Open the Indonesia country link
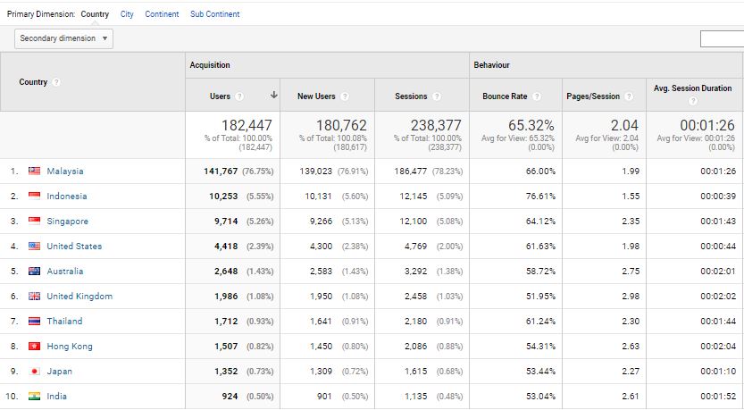The image size is (744, 410). coord(67,196)
